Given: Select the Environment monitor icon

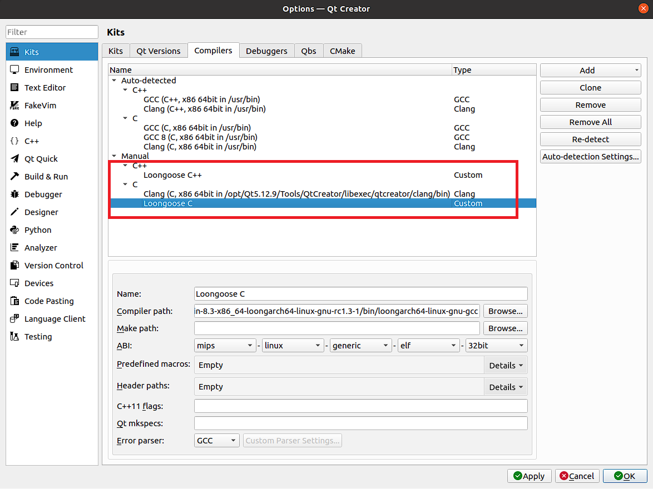Looking at the screenshot, I should [14, 69].
